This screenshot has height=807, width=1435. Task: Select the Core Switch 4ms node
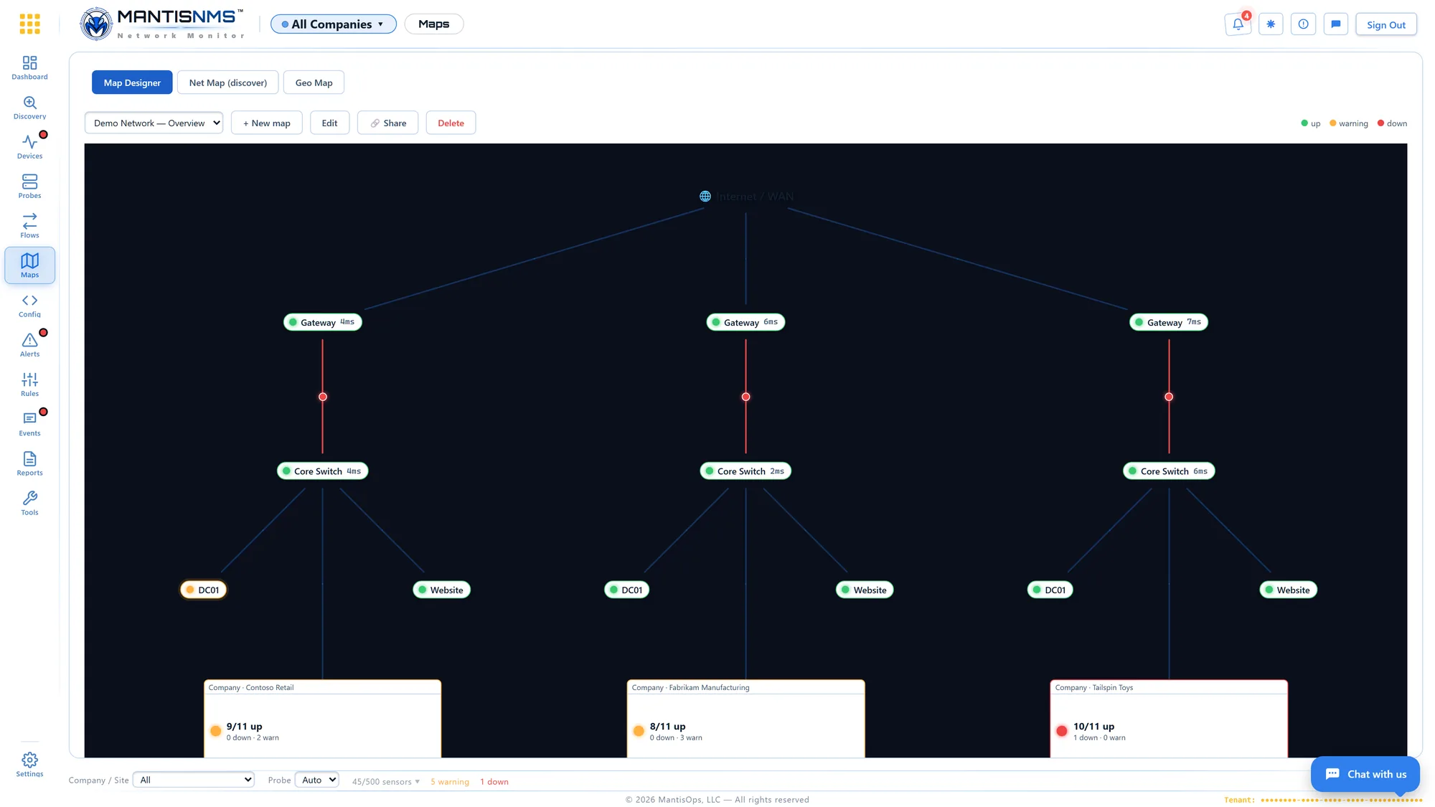pyautogui.click(x=323, y=471)
